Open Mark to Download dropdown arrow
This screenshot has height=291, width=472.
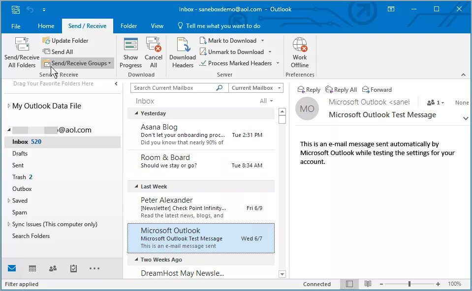click(262, 41)
